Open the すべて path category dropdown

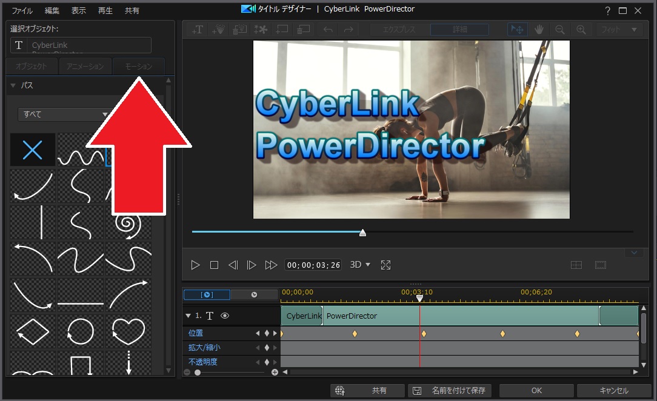[x=63, y=114]
